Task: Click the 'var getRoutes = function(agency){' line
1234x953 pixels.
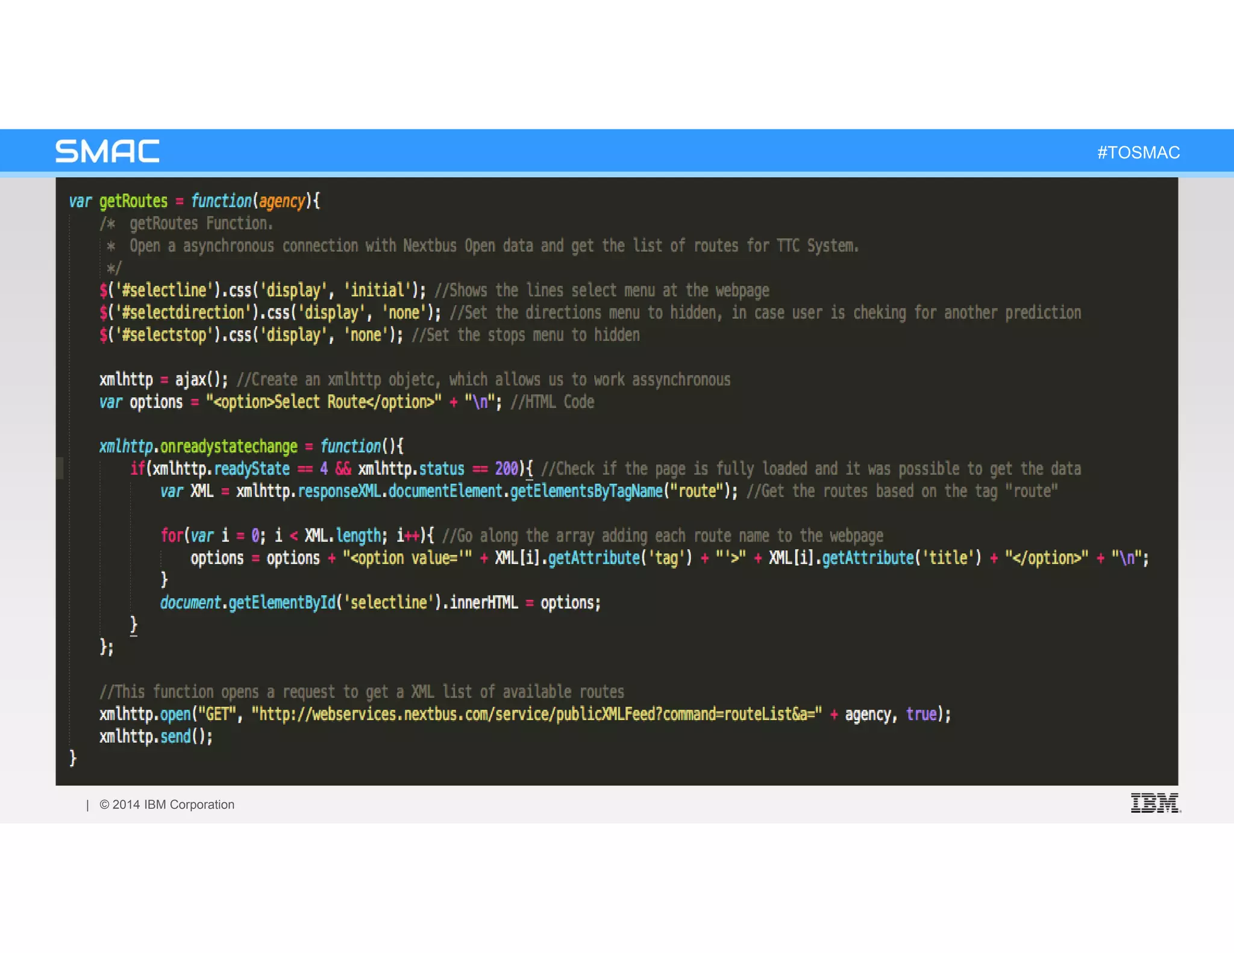Action: (195, 201)
